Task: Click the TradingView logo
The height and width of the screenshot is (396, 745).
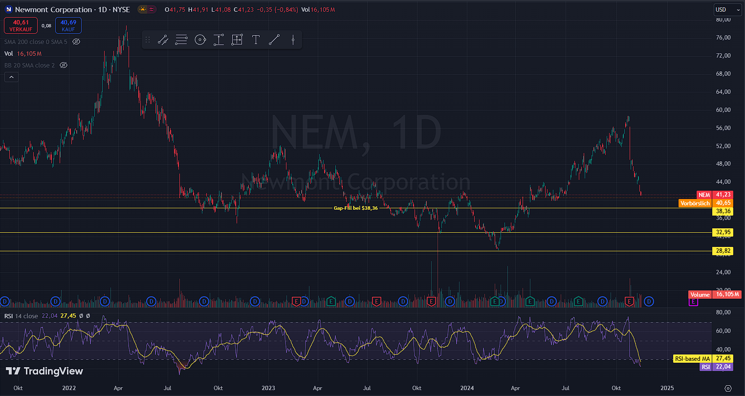Action: pos(44,371)
